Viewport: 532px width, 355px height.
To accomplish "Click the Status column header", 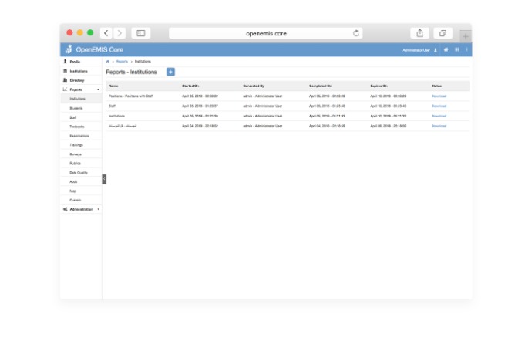I will (436, 86).
